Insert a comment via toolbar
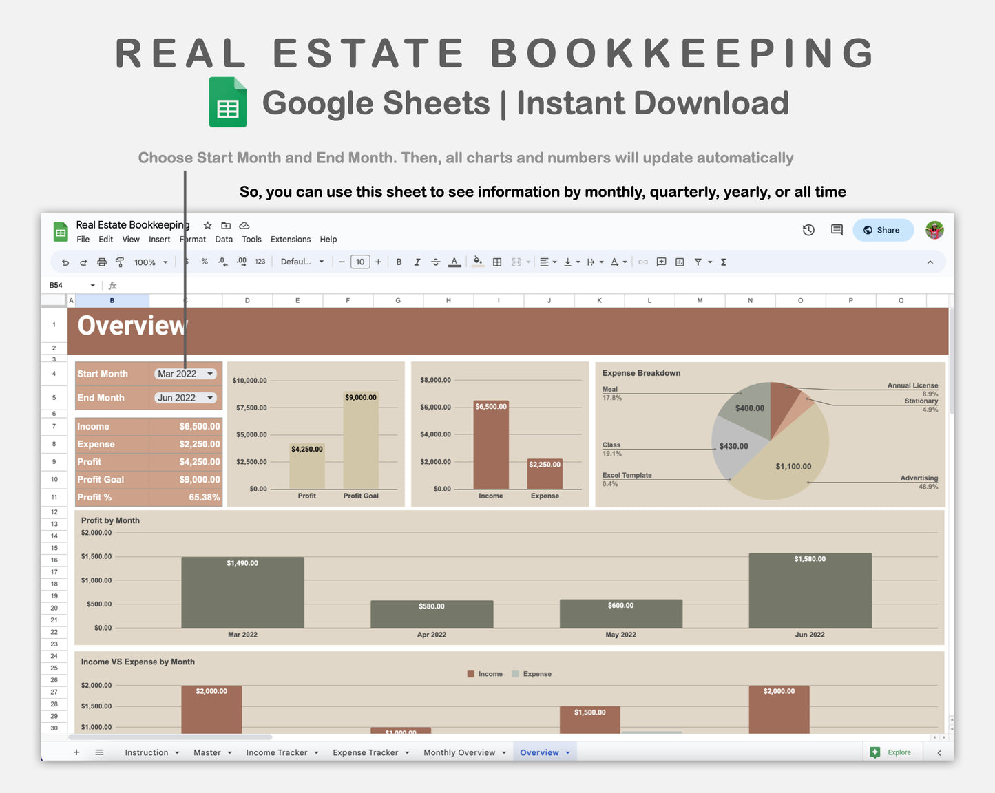This screenshot has height=793, width=995. (x=661, y=262)
